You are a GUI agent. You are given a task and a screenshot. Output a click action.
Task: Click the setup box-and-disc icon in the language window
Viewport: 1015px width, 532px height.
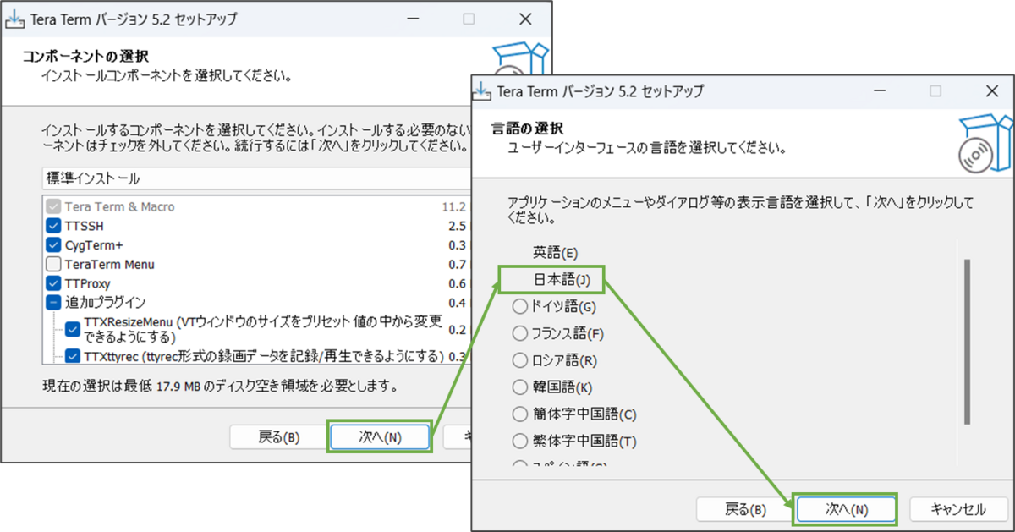click(985, 142)
